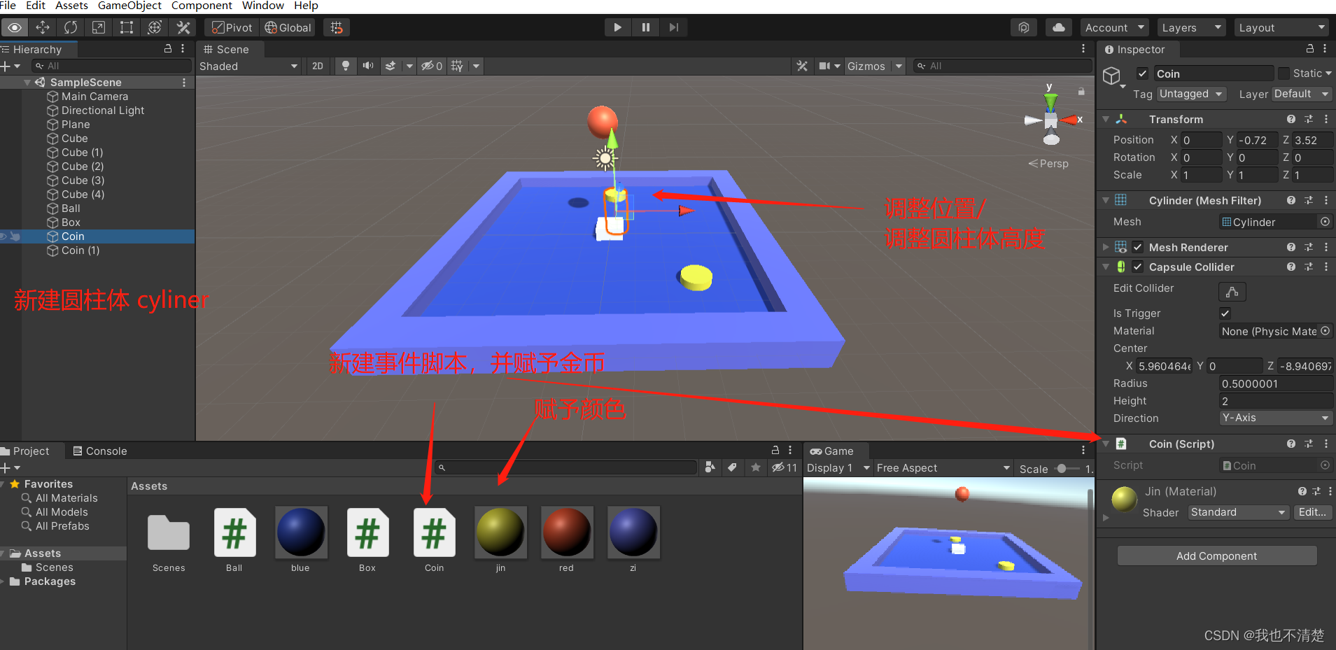Open Shaded draw mode dropdown
The height and width of the screenshot is (650, 1336).
pos(248,66)
